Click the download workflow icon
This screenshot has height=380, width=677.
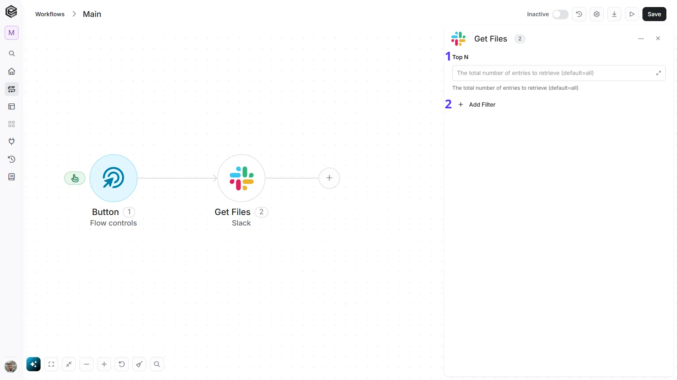point(614,14)
